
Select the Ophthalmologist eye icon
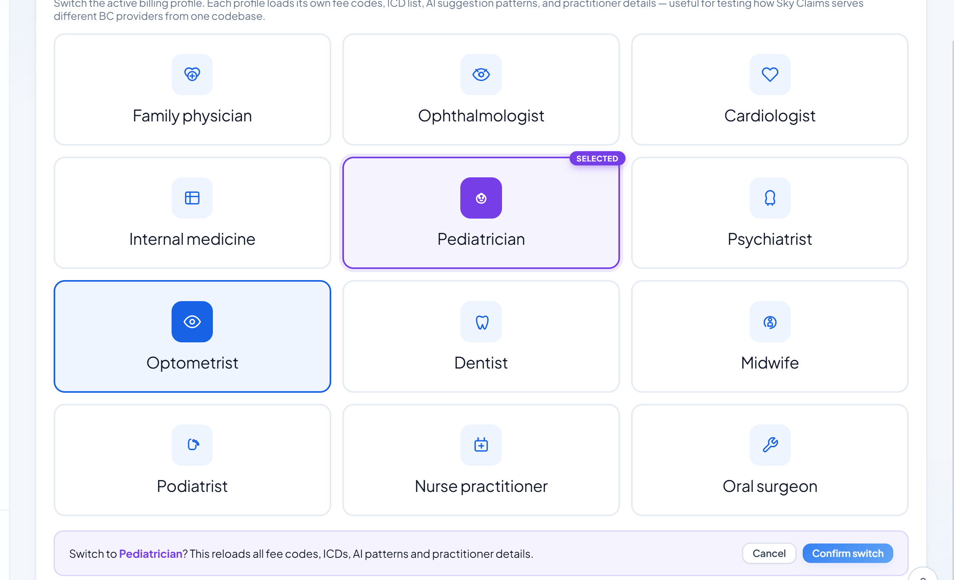[x=481, y=75]
